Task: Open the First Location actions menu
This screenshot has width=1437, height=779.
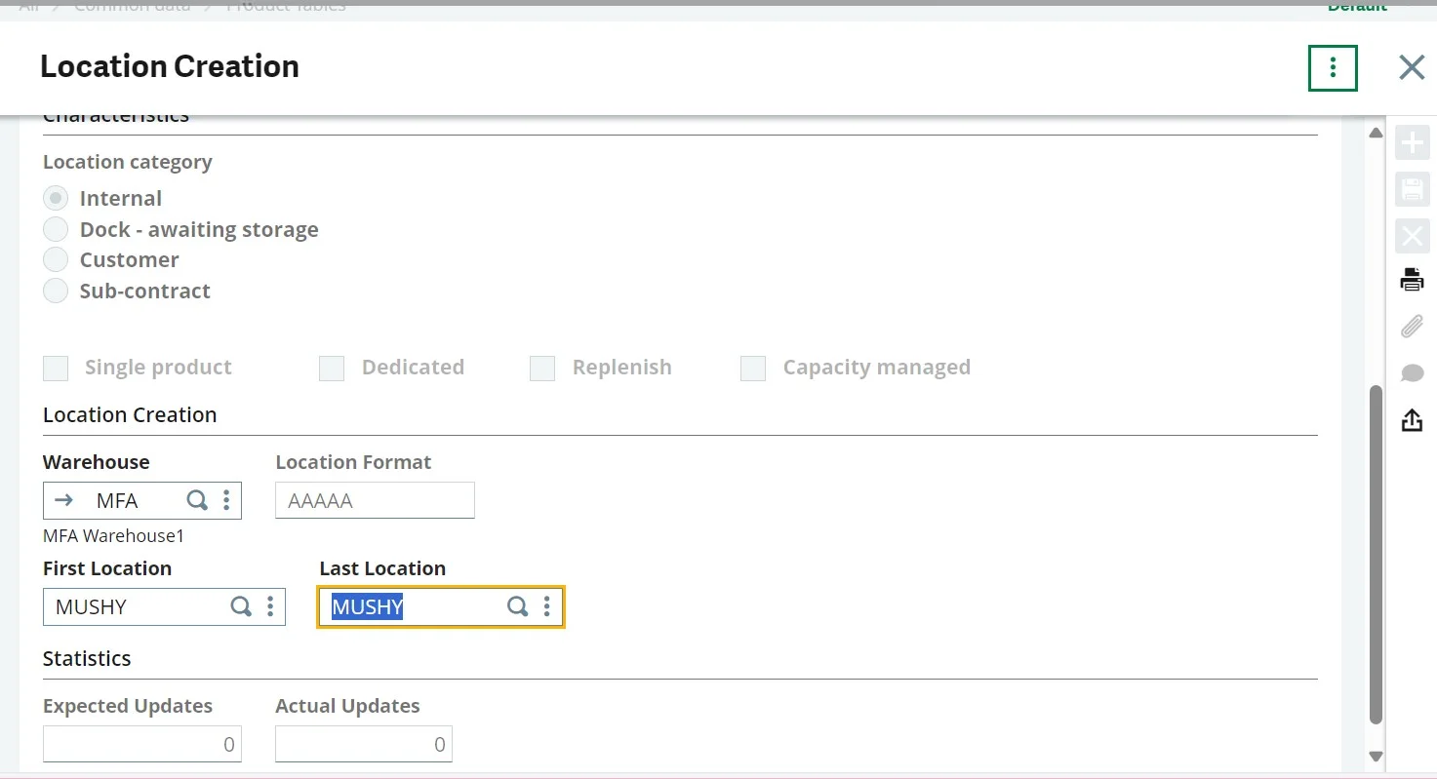Action: tap(270, 606)
